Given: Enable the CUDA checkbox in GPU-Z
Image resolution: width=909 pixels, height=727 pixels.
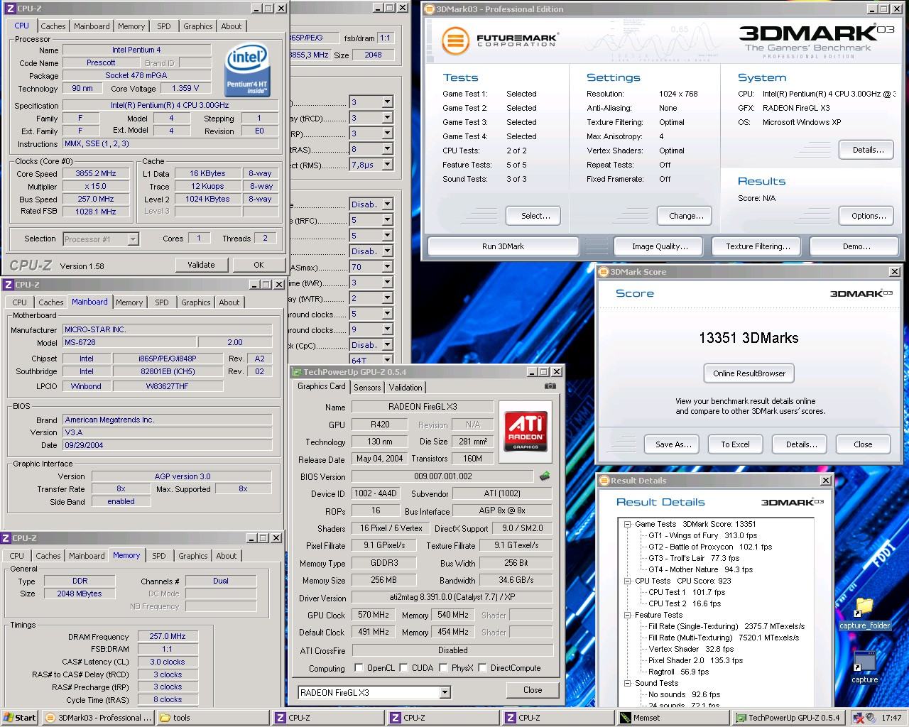Looking at the screenshot, I should click(x=403, y=667).
